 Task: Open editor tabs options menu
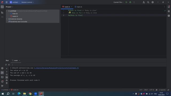(164, 7)
